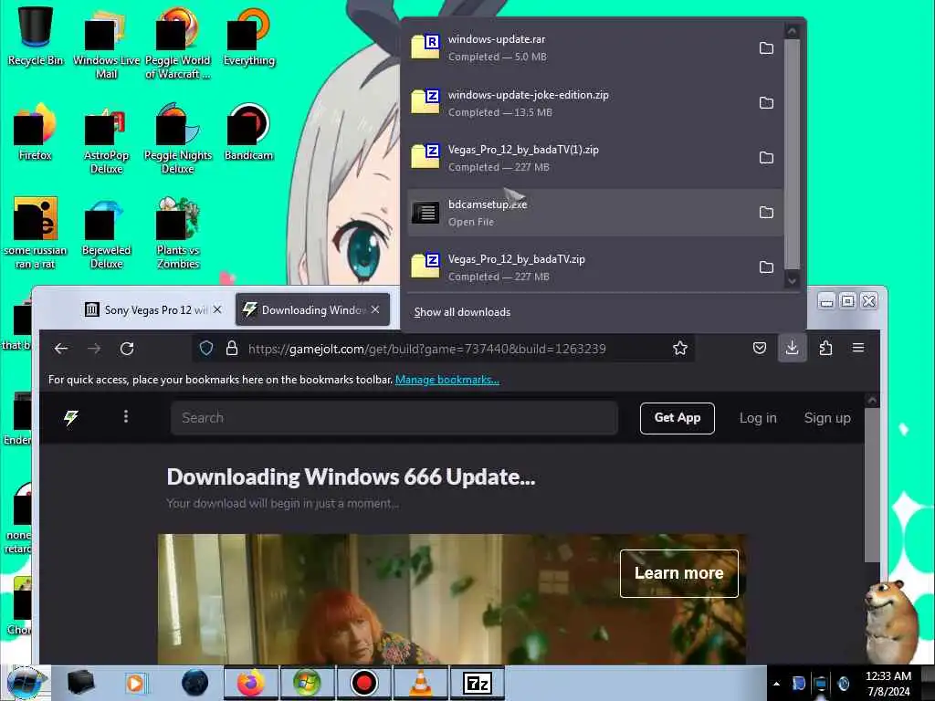
Task: Click the site security padlock icon
Action: coord(232,348)
